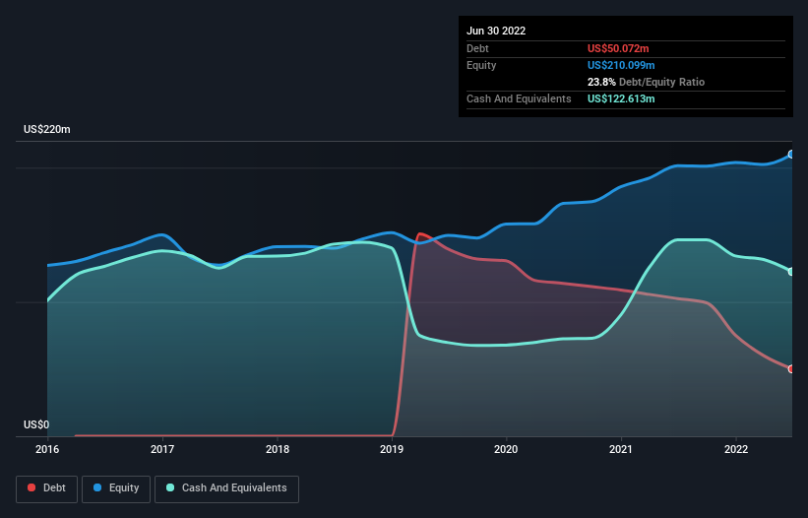This screenshot has width=808, height=518.
Task: Click the US$0 y-axis label
Action: pyautogui.click(x=36, y=424)
